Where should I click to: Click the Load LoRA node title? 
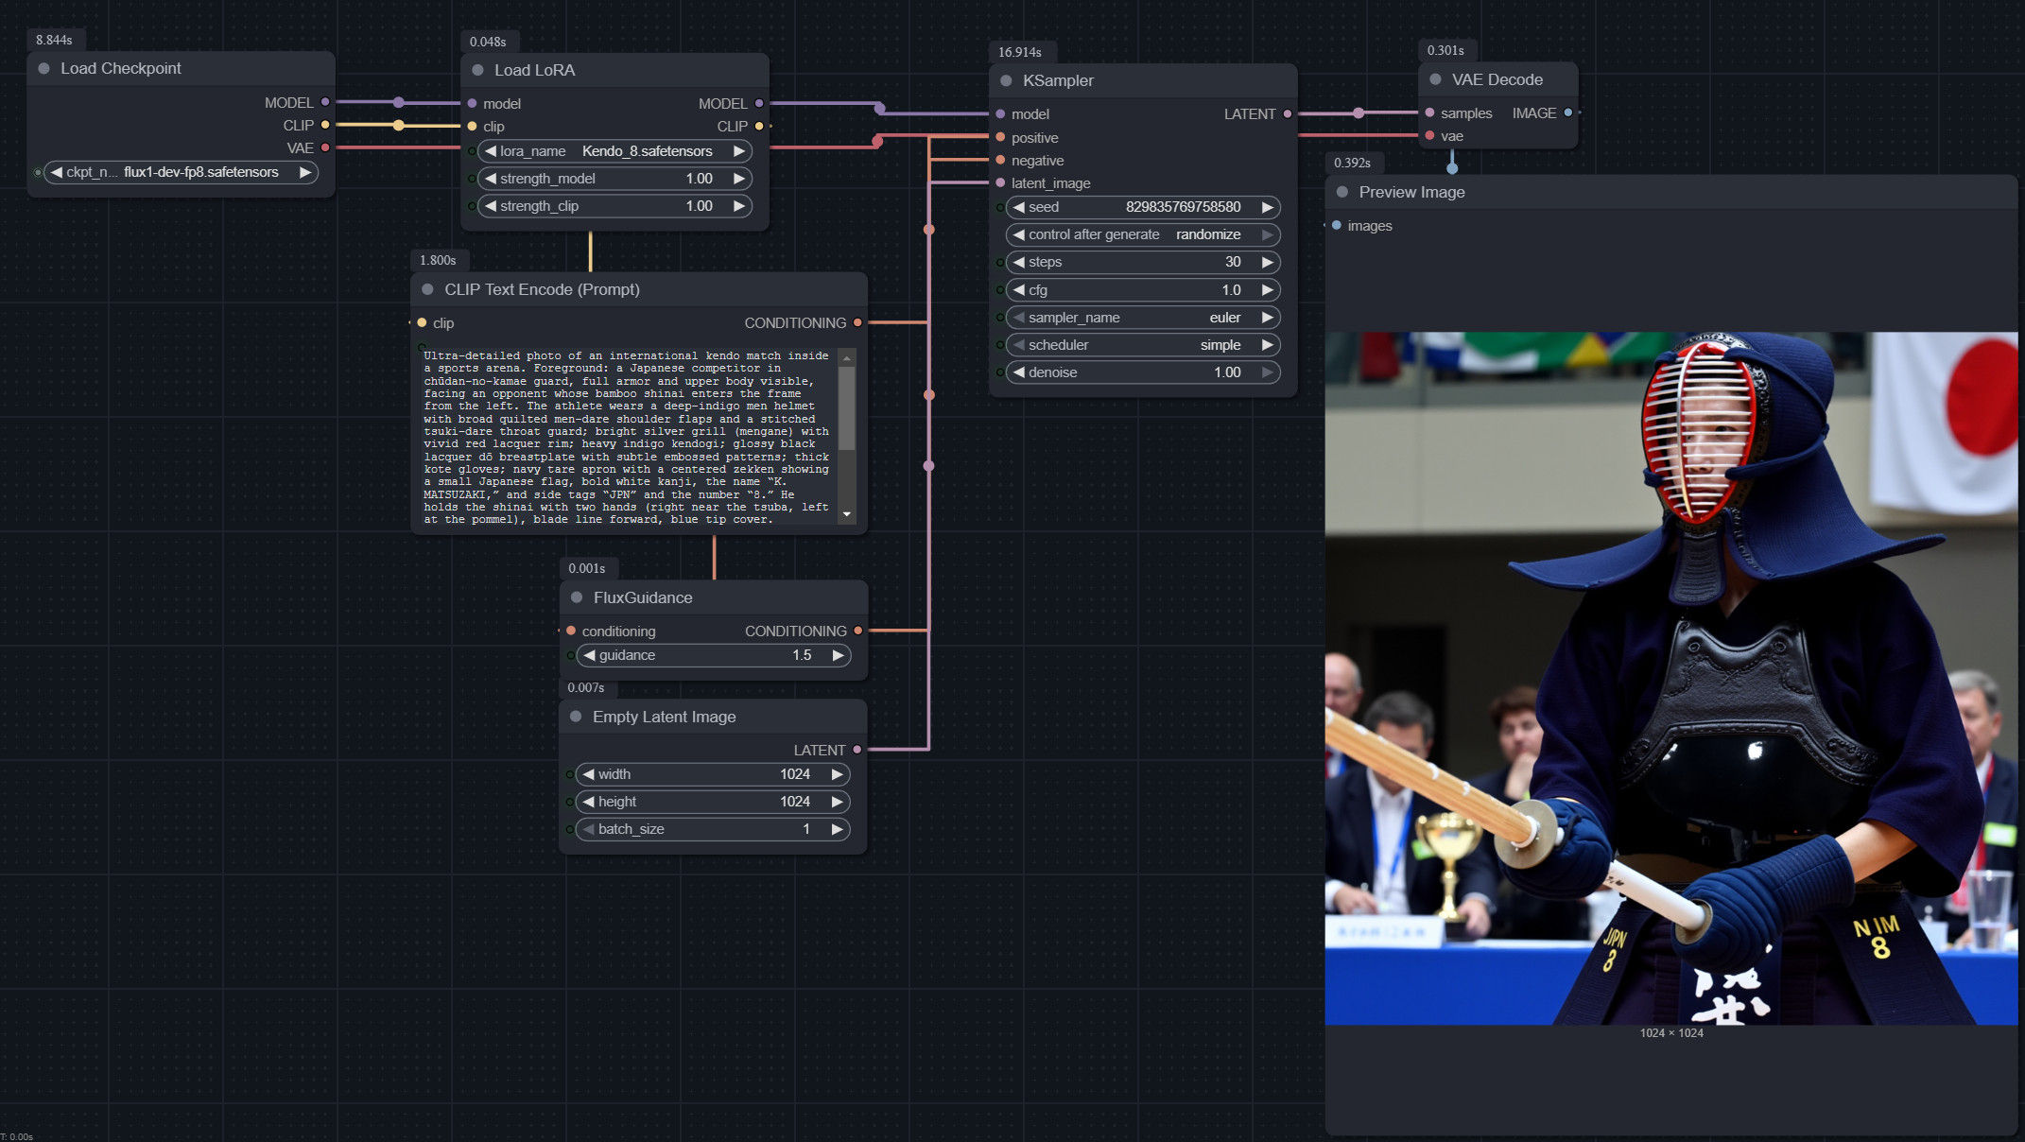[x=534, y=71]
